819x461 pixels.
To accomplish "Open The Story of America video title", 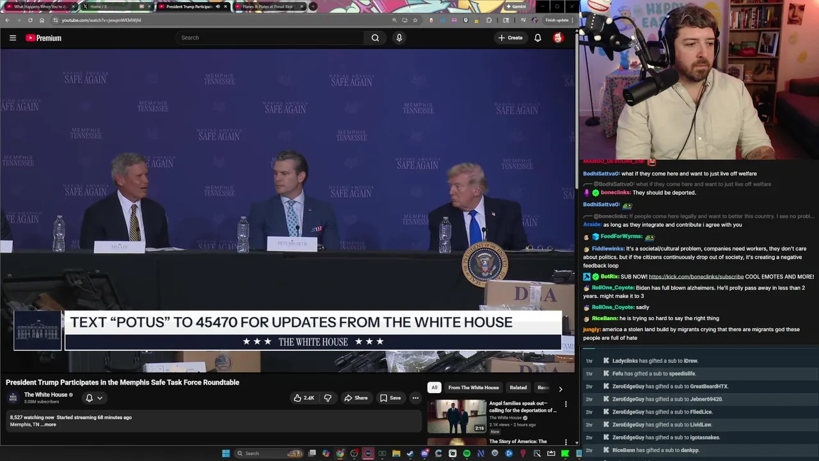I will pos(518,441).
